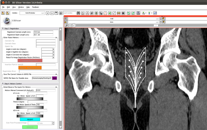The width and height of the screenshot is (207, 130).
Task: Open the view layout chooser icon
Action: (138, 13)
